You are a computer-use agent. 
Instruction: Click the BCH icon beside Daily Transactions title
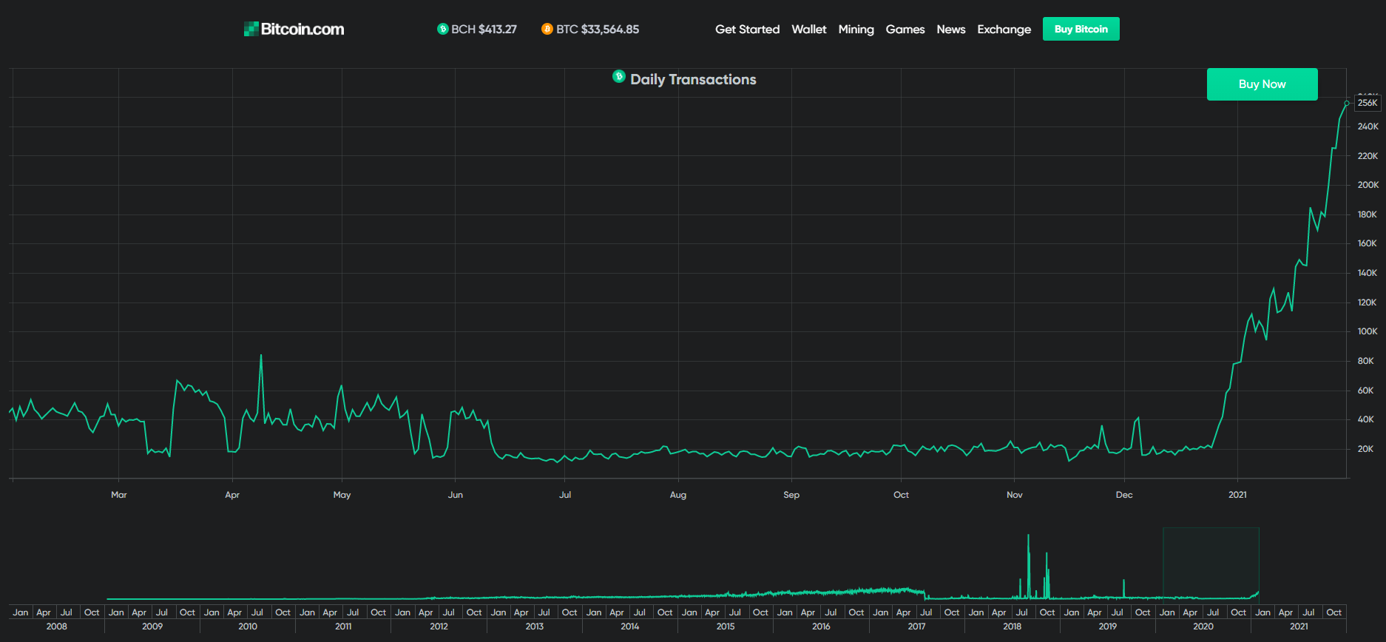pos(619,76)
